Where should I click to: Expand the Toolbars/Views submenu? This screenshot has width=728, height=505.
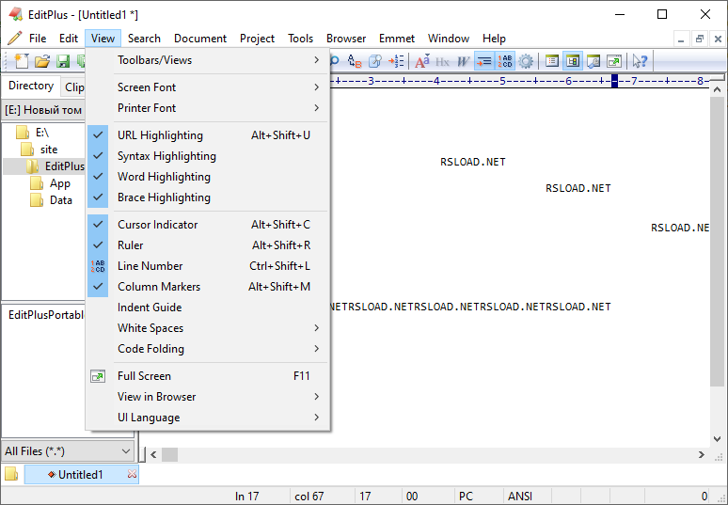tap(208, 60)
